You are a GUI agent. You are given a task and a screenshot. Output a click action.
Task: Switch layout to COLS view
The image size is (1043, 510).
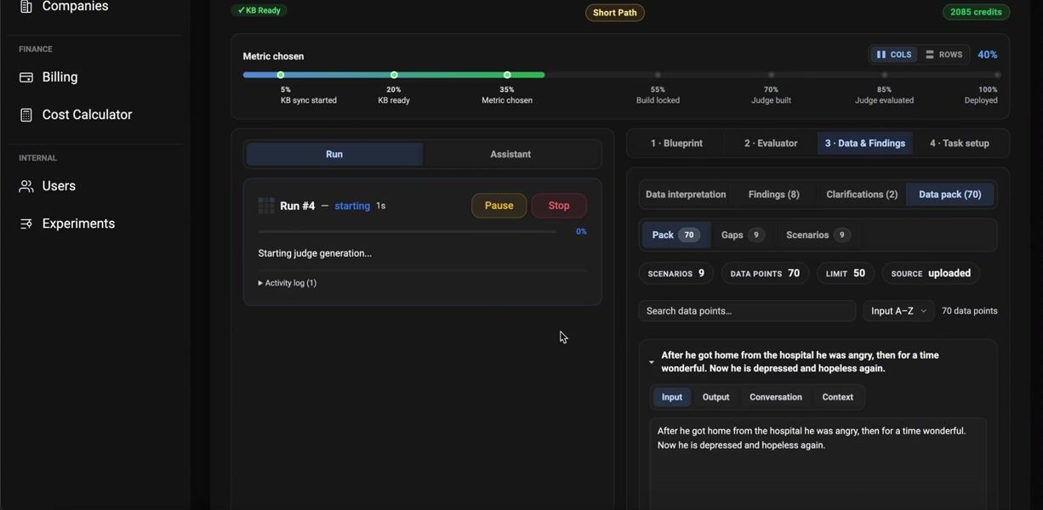coord(893,54)
